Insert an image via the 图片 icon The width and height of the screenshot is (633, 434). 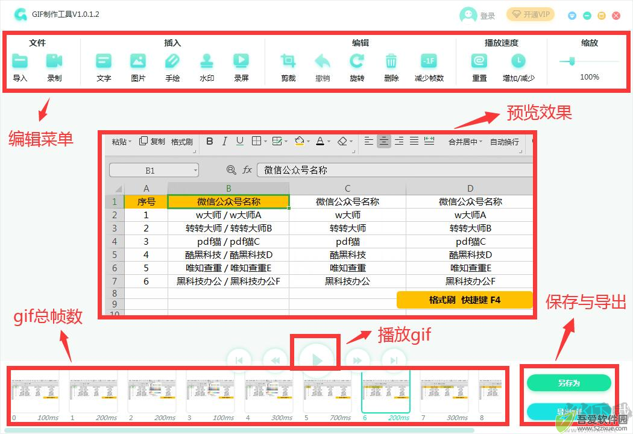point(138,61)
